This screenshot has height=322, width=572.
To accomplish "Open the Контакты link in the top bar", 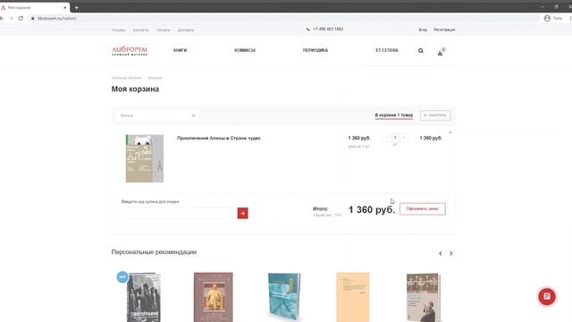I will (141, 30).
